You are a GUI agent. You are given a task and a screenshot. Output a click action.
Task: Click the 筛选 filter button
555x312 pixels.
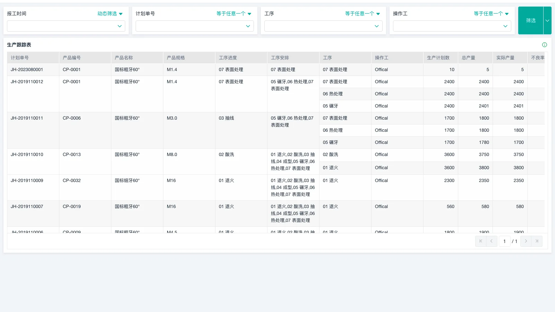[531, 20]
